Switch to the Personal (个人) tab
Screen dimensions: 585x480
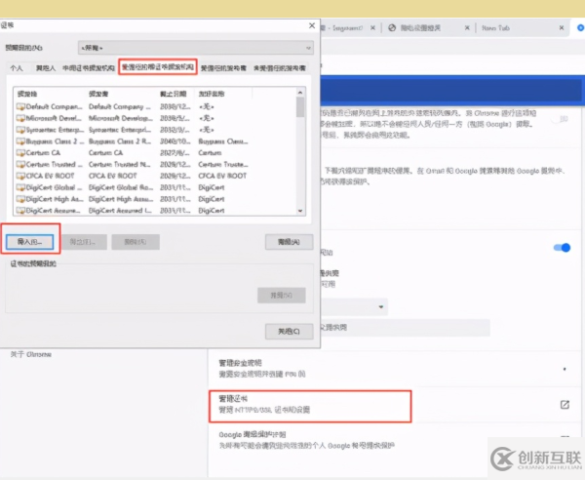tap(17, 68)
